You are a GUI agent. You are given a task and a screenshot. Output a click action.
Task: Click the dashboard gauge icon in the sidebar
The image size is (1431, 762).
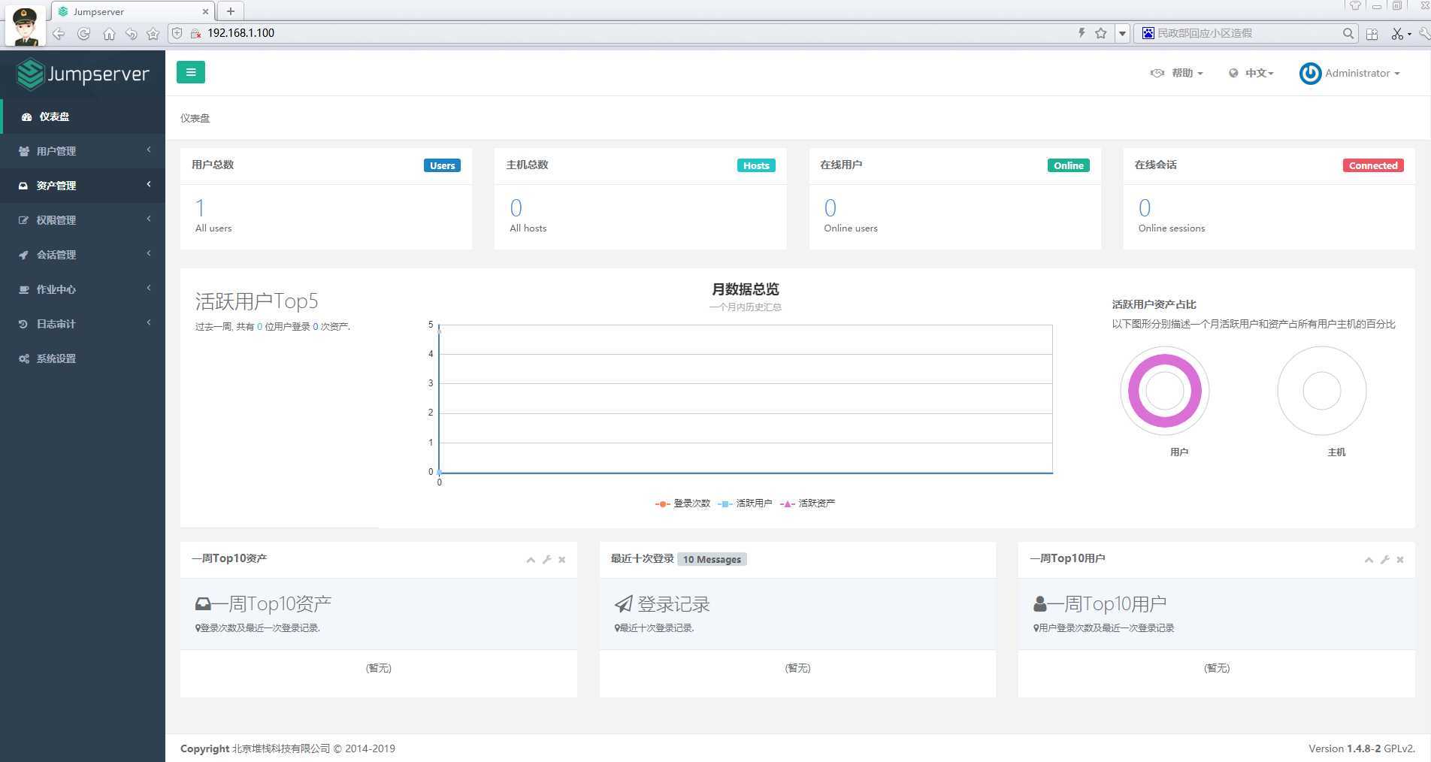[26, 117]
